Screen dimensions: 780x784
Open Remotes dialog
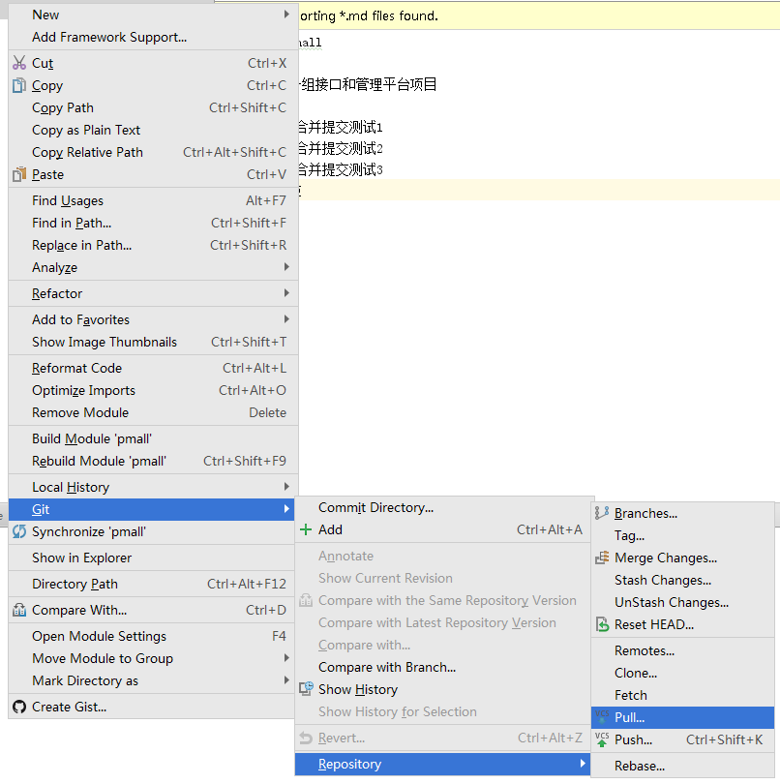click(x=683, y=650)
